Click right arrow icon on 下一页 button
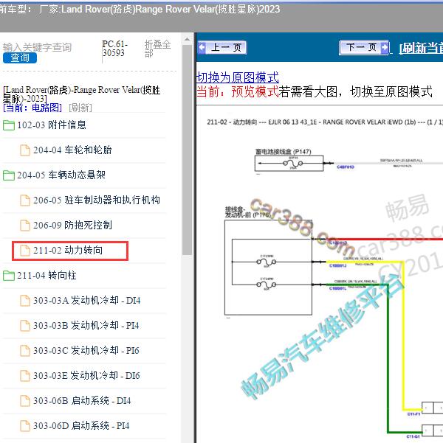The height and width of the screenshot is (443, 443). point(385,47)
